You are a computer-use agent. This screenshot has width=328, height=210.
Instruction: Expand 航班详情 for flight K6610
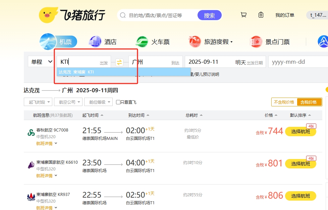[47, 176]
